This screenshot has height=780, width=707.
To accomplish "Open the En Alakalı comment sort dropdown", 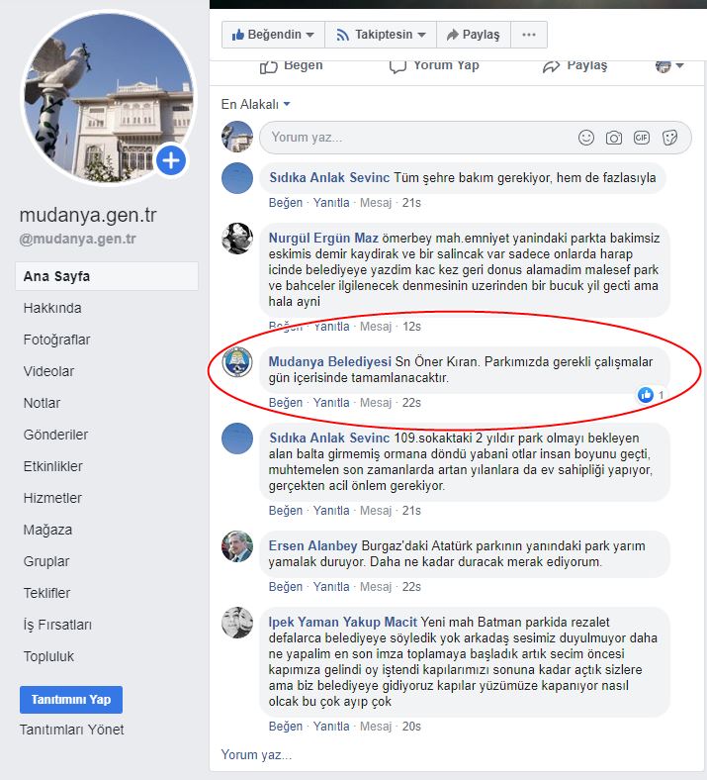I will click(x=255, y=105).
